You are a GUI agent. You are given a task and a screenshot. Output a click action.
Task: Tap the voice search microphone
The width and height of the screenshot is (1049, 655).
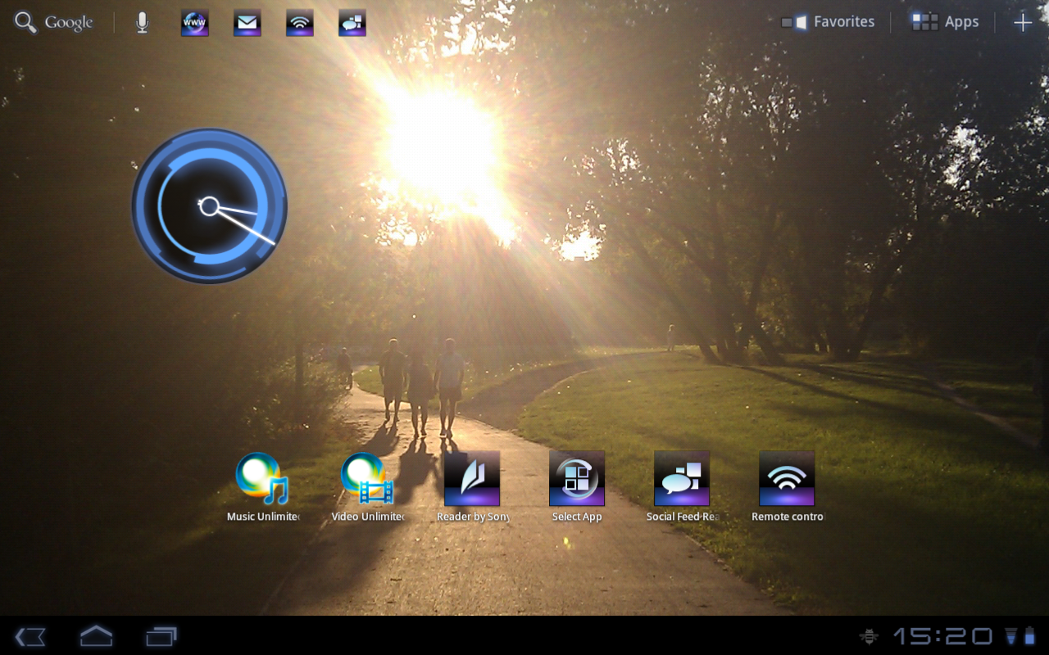(142, 22)
